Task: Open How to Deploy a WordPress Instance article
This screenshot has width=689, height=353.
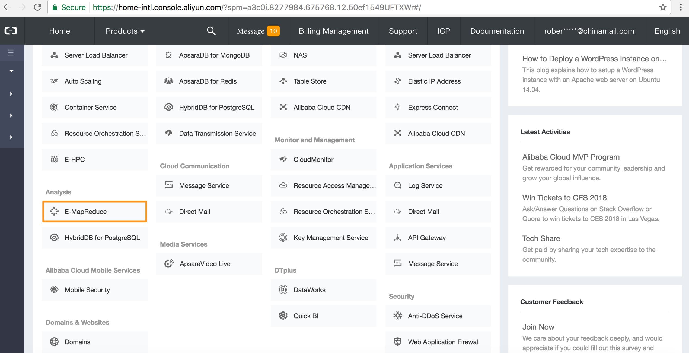Action: tap(594, 59)
